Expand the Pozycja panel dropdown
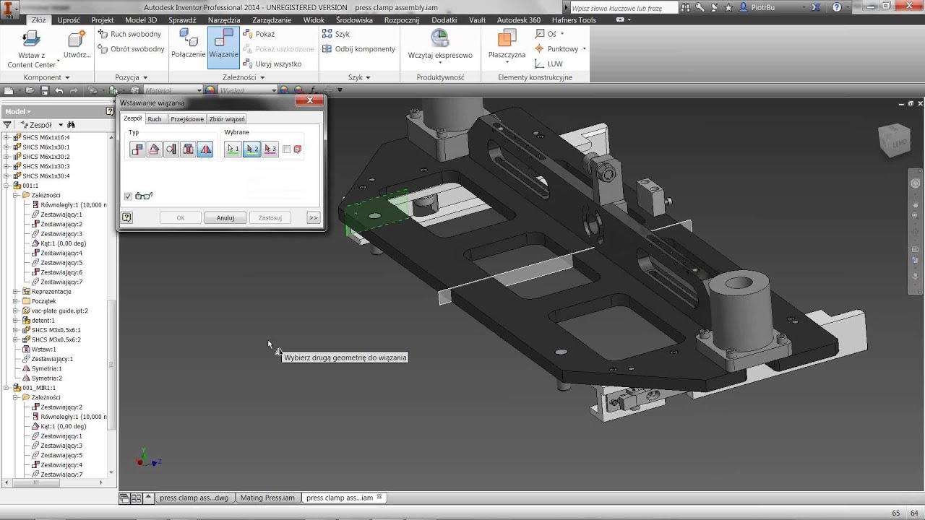Image resolution: width=925 pixels, height=520 pixels. point(145,77)
